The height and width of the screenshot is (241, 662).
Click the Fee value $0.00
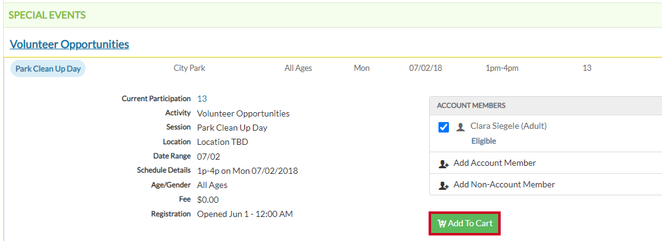tap(208, 200)
